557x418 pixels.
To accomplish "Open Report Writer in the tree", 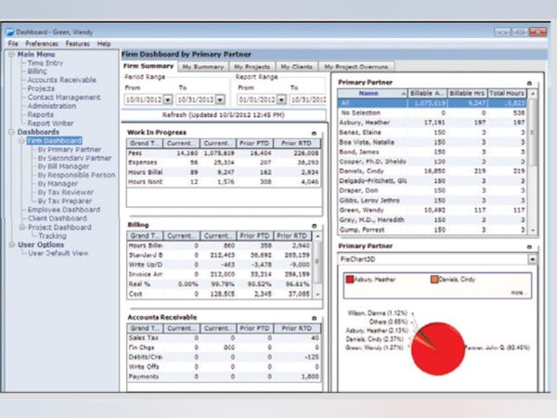I will point(50,124).
